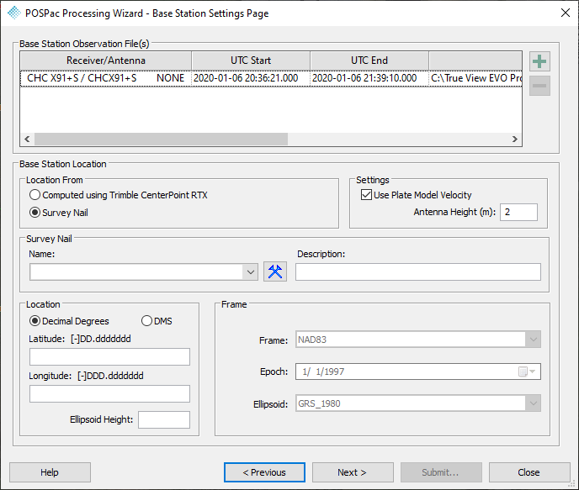Viewport: 579px width, 490px height.
Task: Click Receiver/Antenna column header
Action: tap(106, 61)
